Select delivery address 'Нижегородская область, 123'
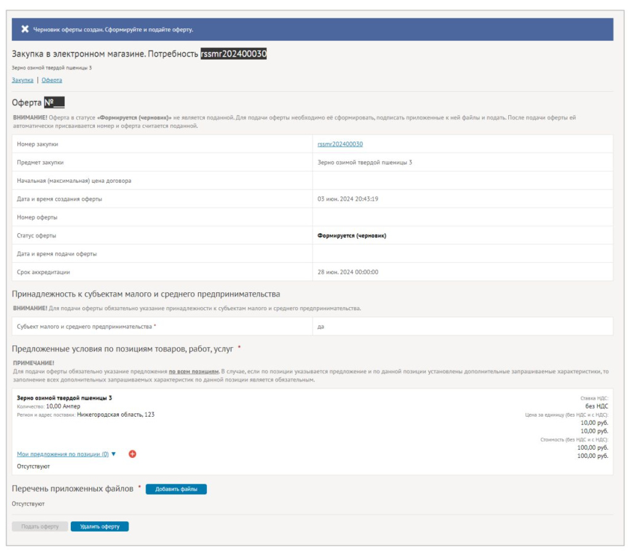 (116, 414)
